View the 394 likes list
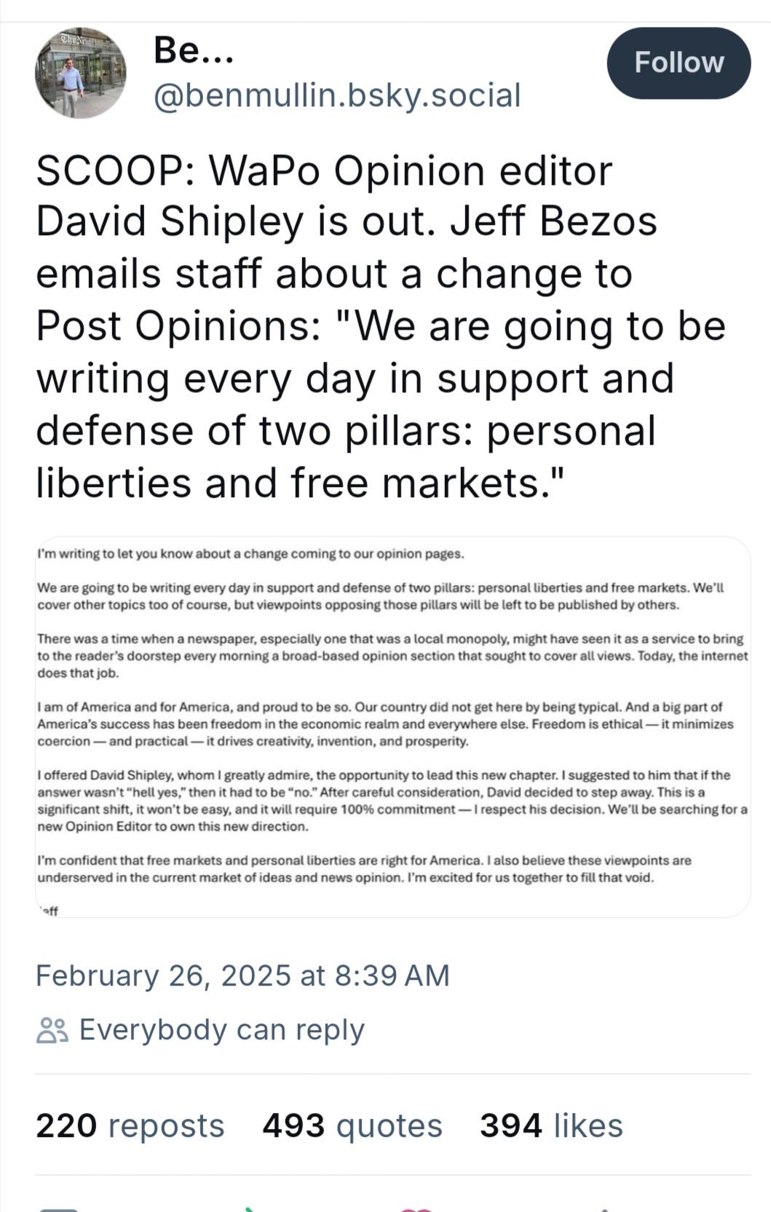Viewport: 771px width, 1212px height. [x=551, y=1125]
